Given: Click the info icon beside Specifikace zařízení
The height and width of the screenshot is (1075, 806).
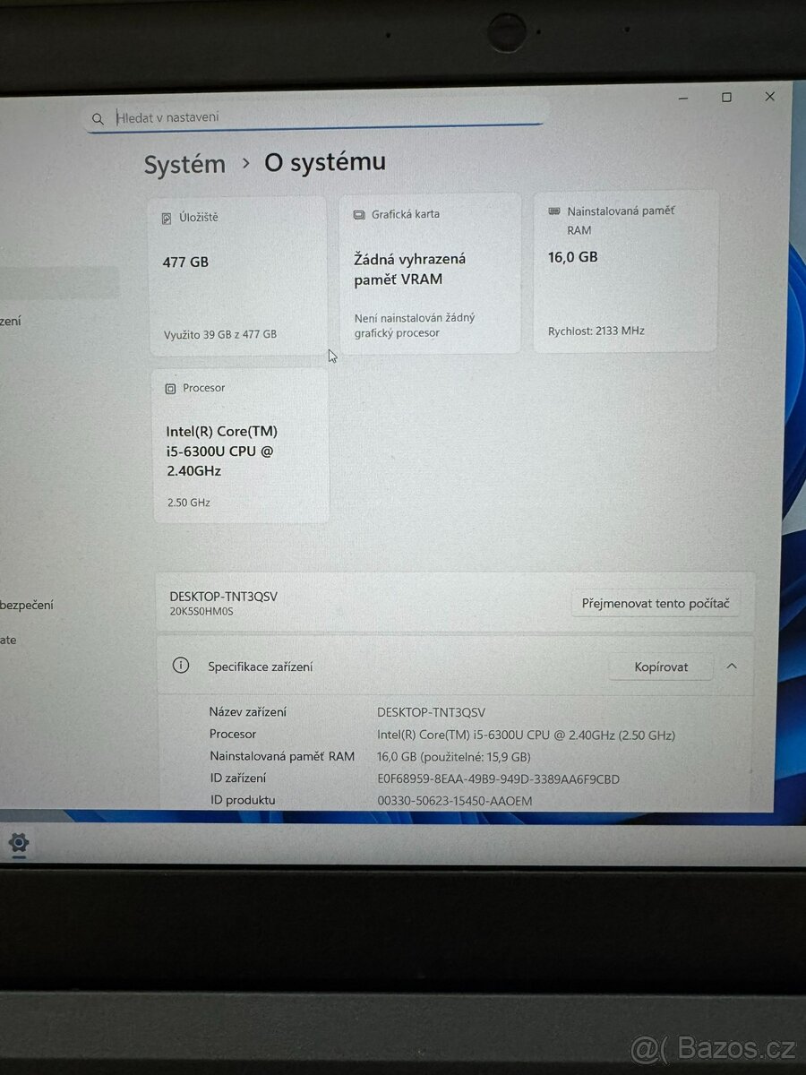Looking at the screenshot, I should coord(181,666).
